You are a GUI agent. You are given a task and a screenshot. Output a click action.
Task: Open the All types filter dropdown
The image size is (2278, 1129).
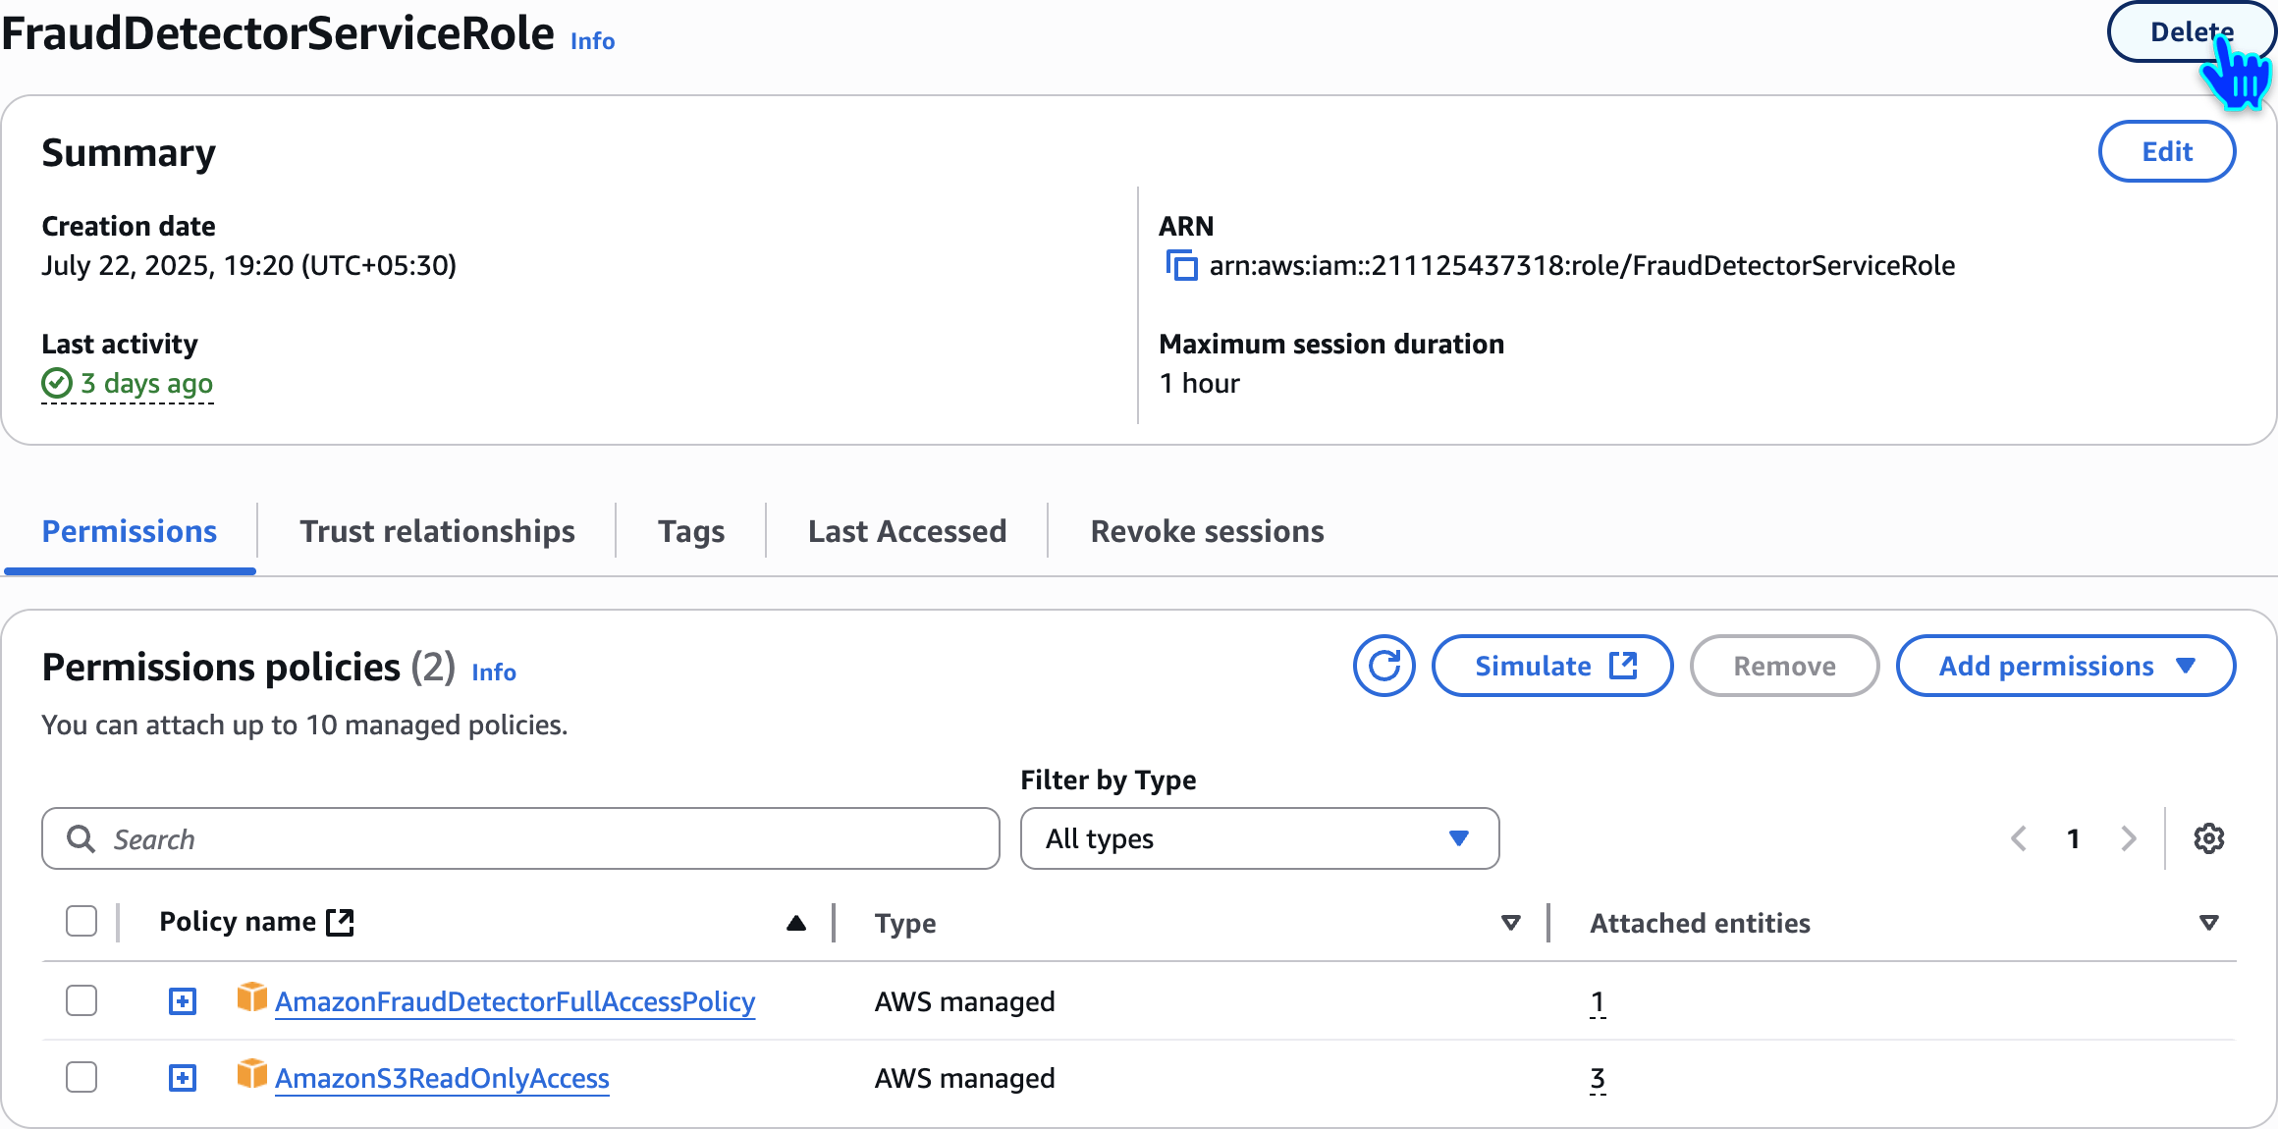1259,838
